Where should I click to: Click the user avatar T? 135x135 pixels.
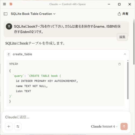[x=9, y=26]
